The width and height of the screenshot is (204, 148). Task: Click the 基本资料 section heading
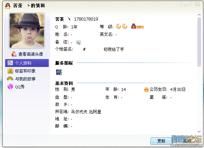[x=64, y=83]
